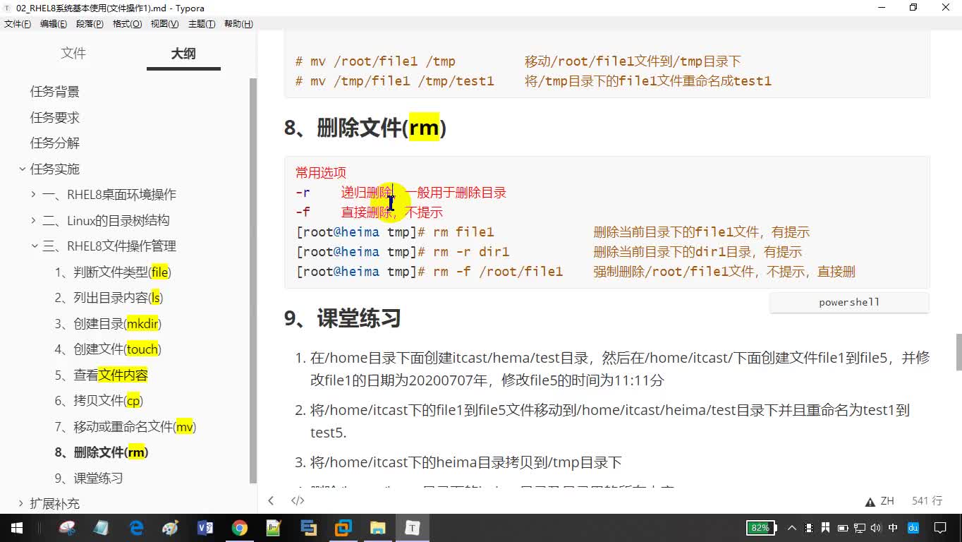Screen dimensions: 962x542
Task: Click the 9、课堂练习 heading in document
Action: [x=343, y=318]
